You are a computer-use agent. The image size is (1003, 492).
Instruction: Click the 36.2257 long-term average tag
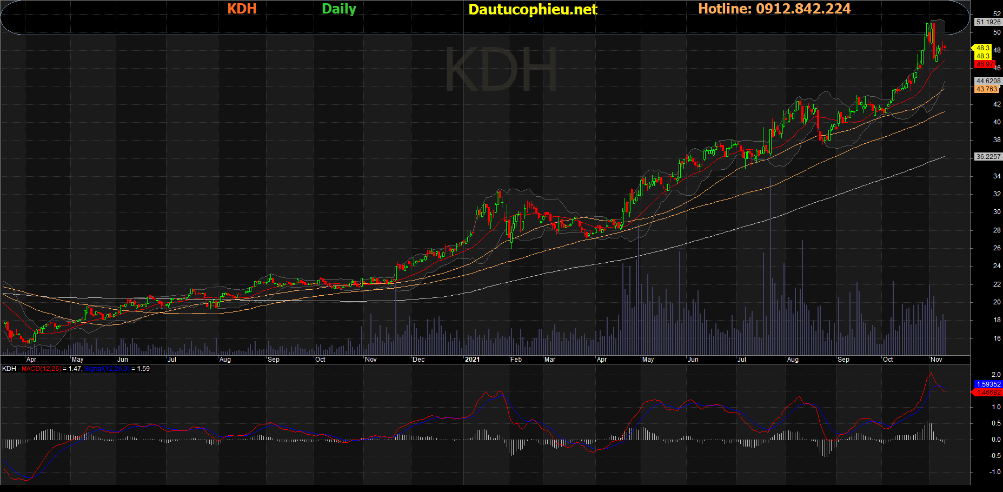coord(988,157)
